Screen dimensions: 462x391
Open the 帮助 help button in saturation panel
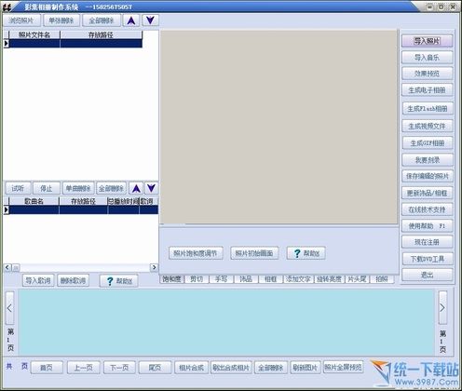[306, 253]
